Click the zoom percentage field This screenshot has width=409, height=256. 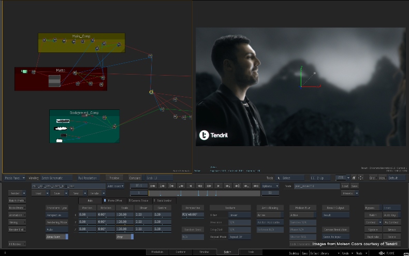[x=341, y=178]
